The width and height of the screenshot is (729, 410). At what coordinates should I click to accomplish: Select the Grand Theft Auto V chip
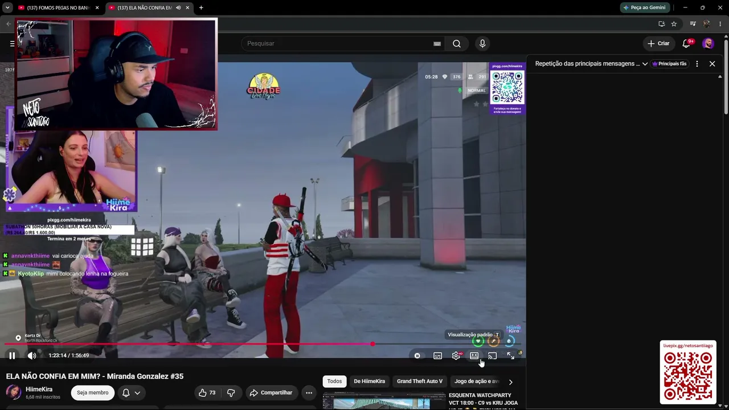tap(420, 381)
